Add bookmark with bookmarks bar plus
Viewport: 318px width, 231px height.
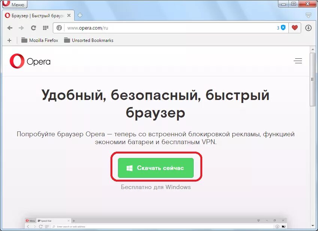click(x=9, y=40)
